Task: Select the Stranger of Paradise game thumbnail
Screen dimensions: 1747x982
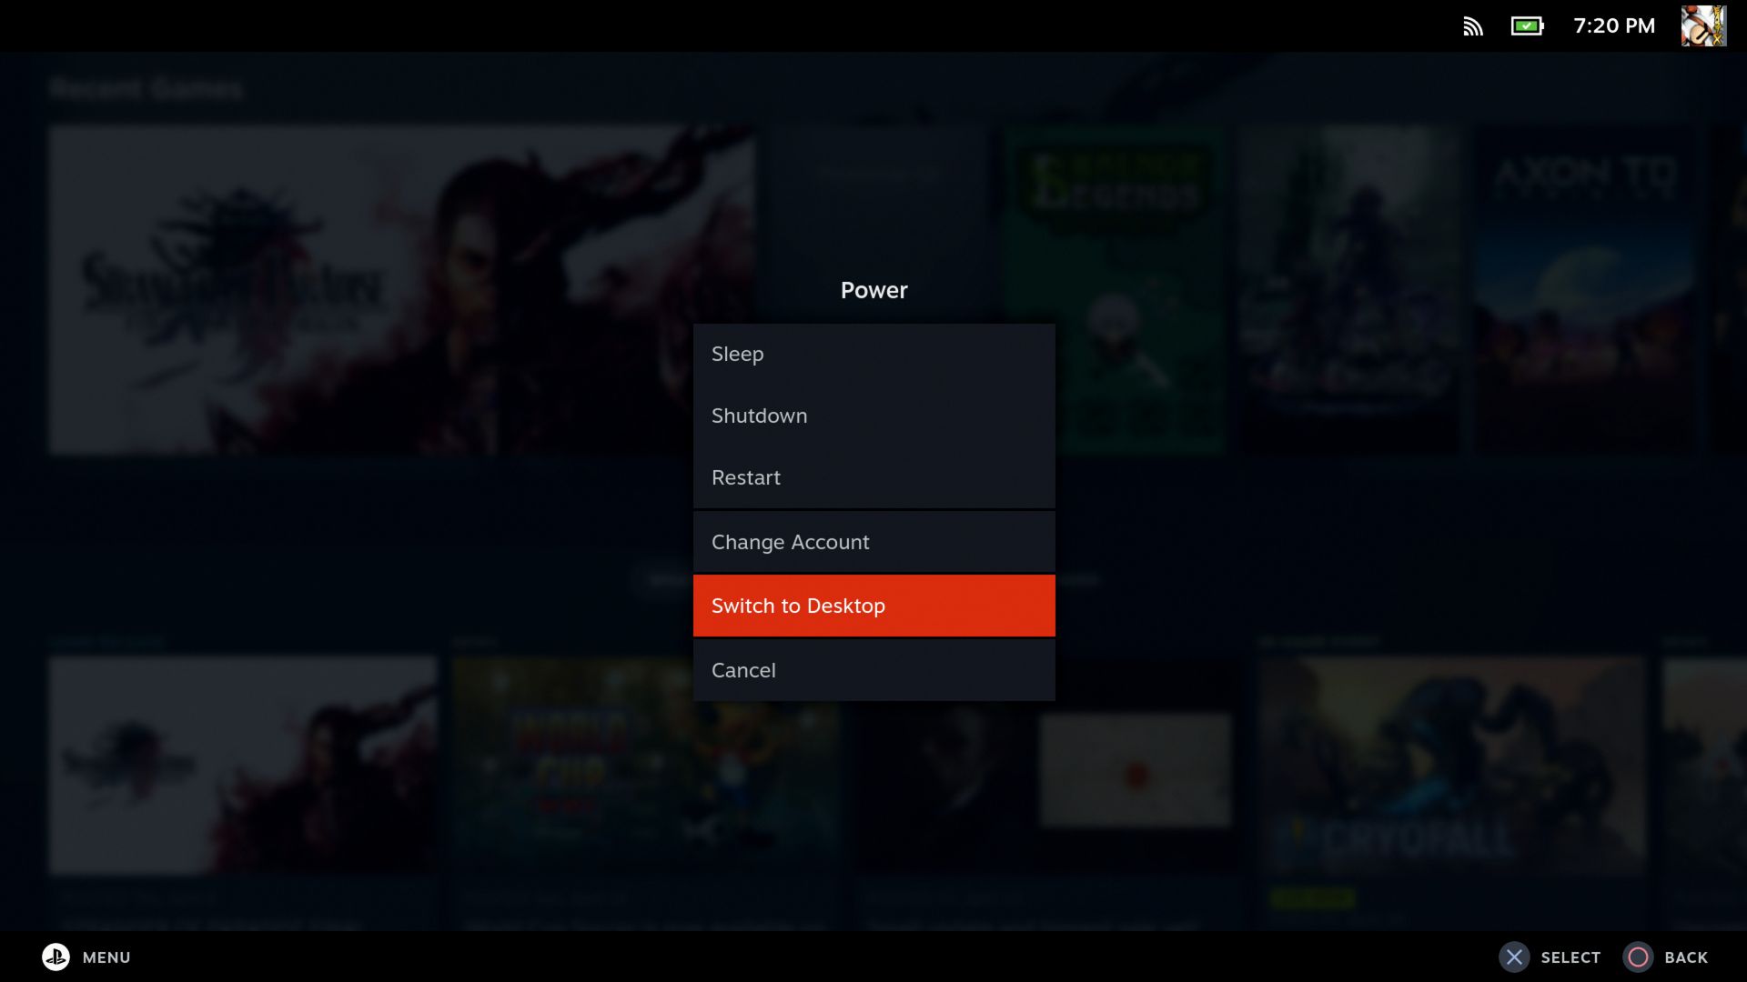Action: pyautogui.click(x=400, y=289)
